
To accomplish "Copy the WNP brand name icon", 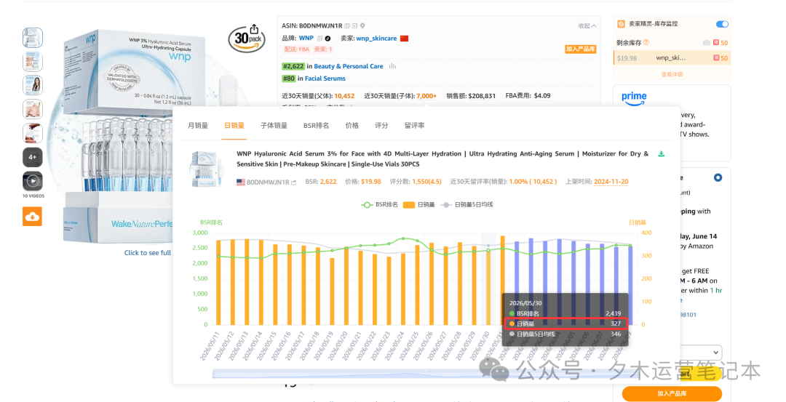I will tap(319, 38).
